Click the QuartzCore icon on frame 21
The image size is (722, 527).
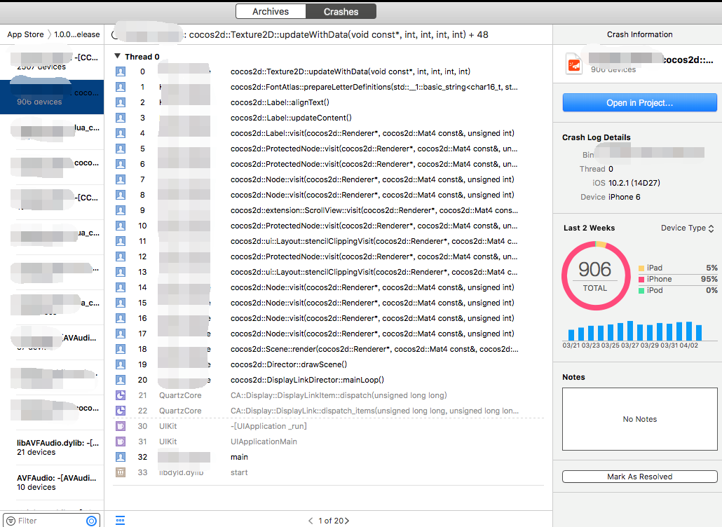pos(121,395)
